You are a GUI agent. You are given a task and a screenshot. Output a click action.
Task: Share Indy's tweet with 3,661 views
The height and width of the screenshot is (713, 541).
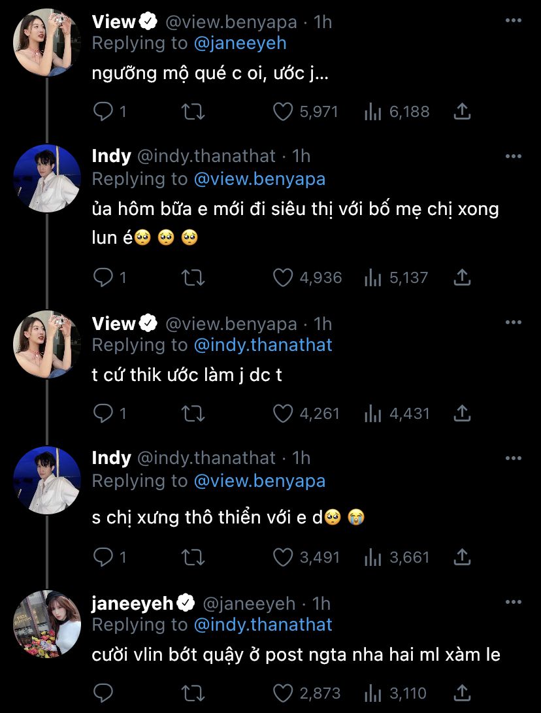point(462,557)
